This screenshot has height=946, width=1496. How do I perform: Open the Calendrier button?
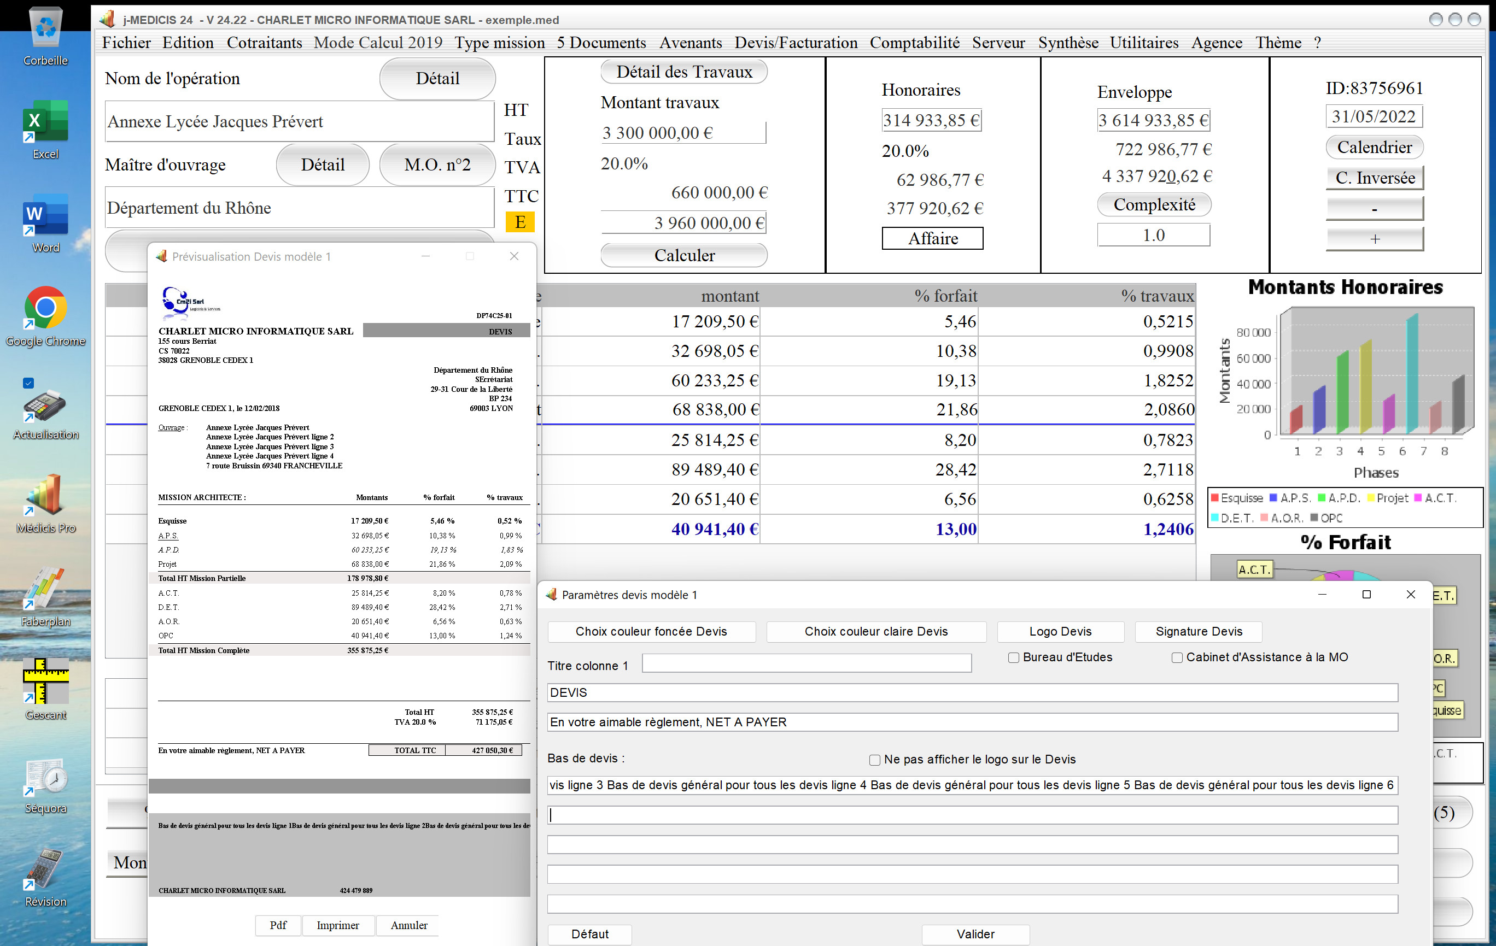[1374, 147]
